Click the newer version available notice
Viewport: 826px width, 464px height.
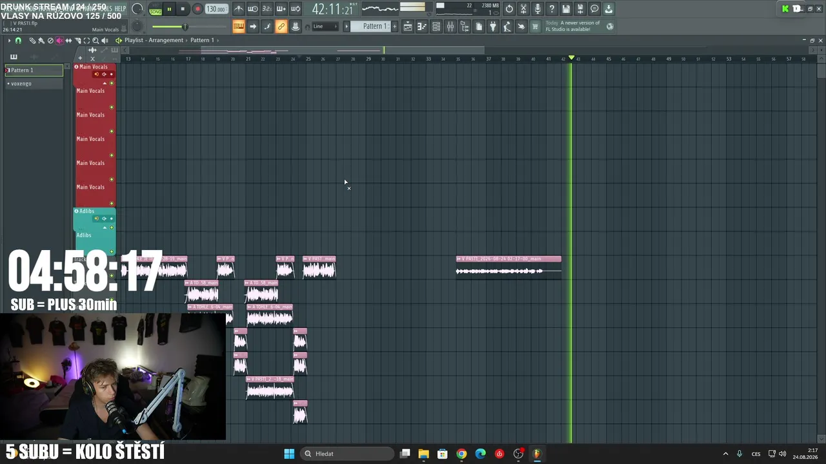(x=572, y=26)
